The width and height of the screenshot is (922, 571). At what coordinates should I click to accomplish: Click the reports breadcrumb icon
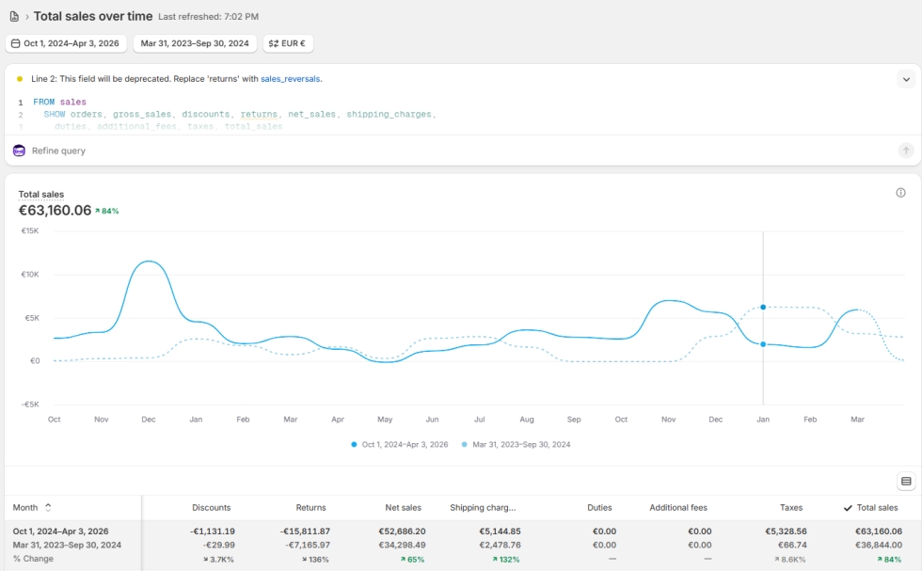14,17
